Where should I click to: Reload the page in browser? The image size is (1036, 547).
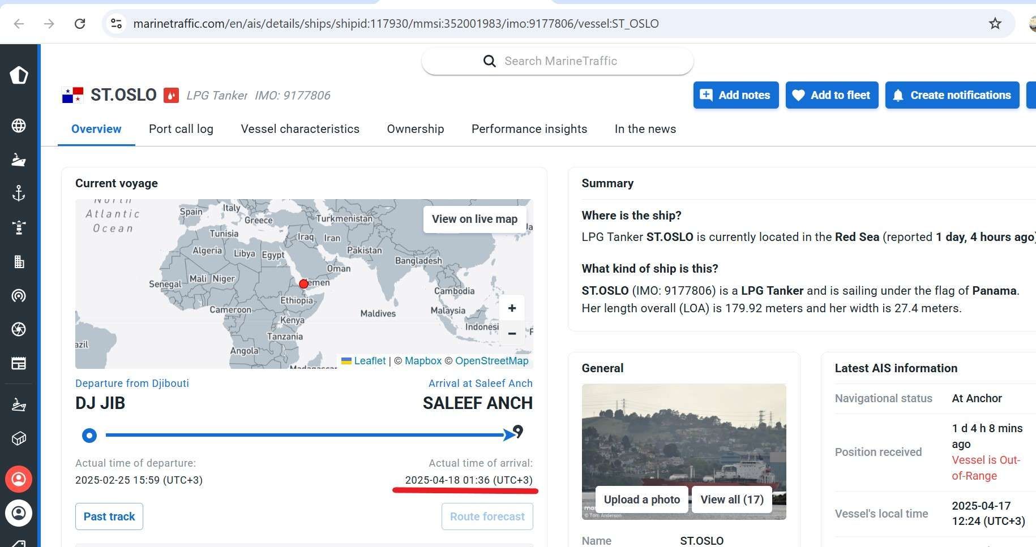pos(80,23)
